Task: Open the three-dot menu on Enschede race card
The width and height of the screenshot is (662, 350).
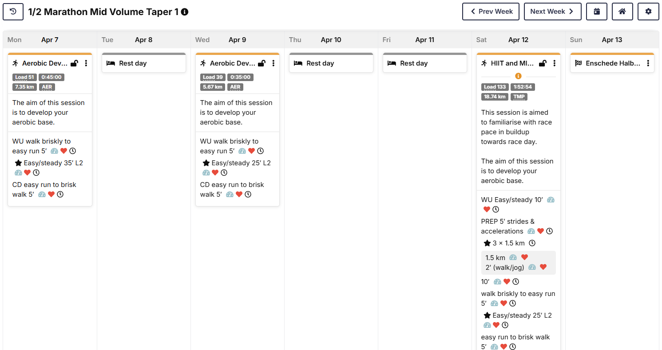Action: click(x=648, y=63)
